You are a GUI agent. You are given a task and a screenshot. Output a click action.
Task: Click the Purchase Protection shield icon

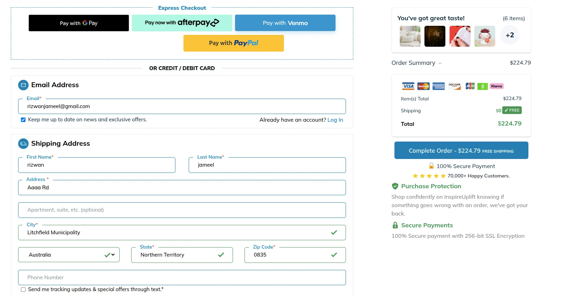point(395,186)
